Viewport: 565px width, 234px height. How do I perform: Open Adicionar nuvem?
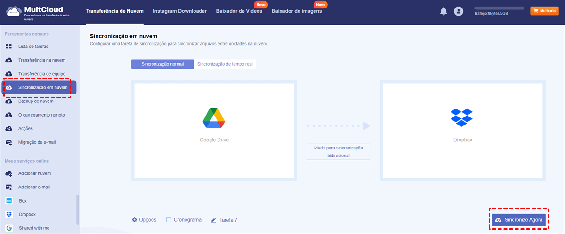pos(34,173)
